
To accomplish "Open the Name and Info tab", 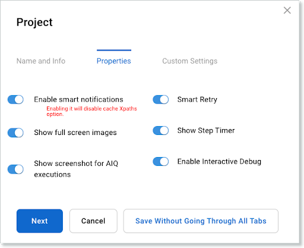I will click(41, 61).
